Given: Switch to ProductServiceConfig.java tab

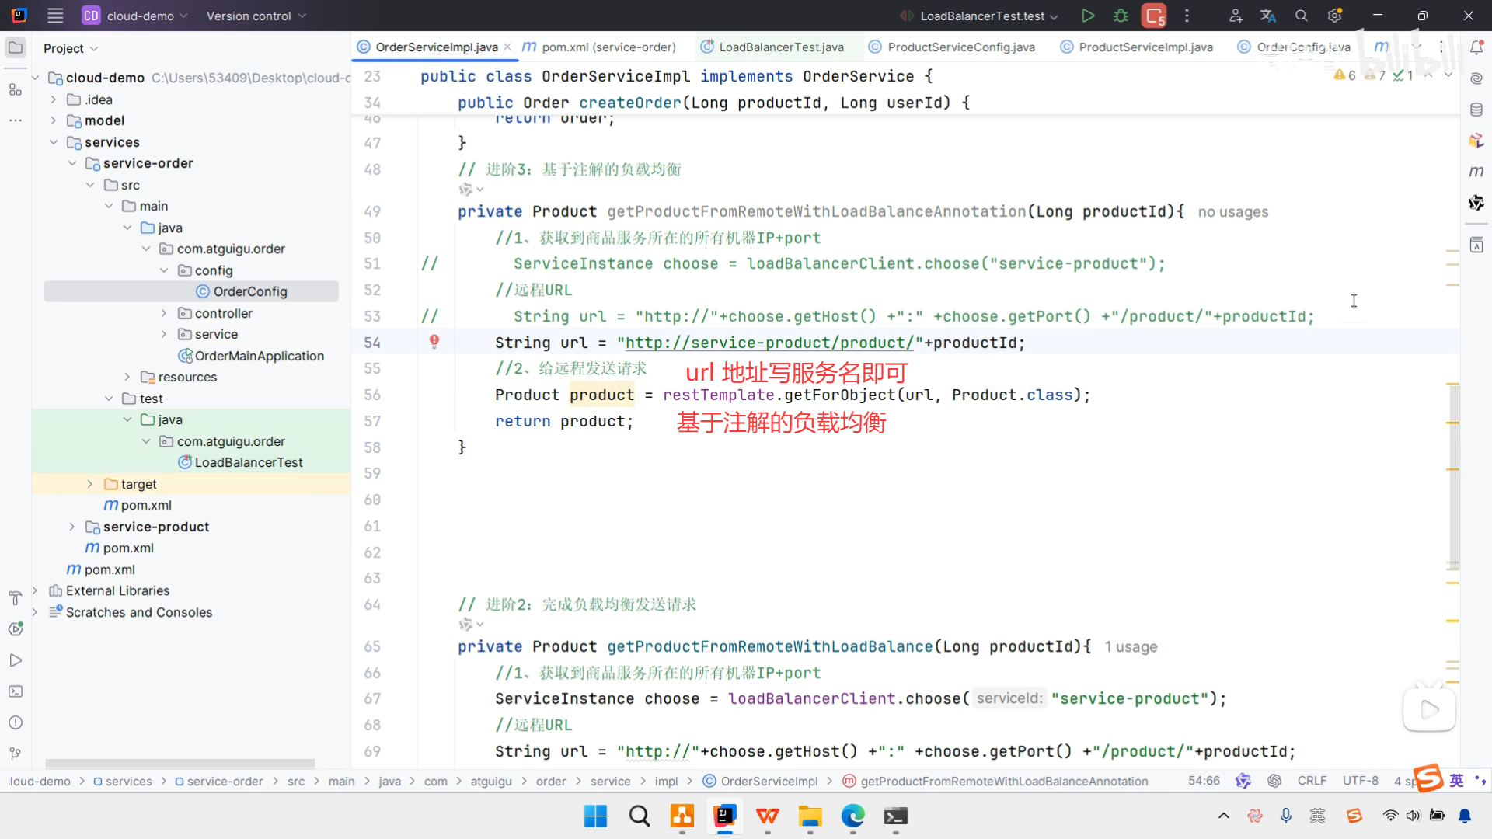Looking at the screenshot, I should [960, 47].
